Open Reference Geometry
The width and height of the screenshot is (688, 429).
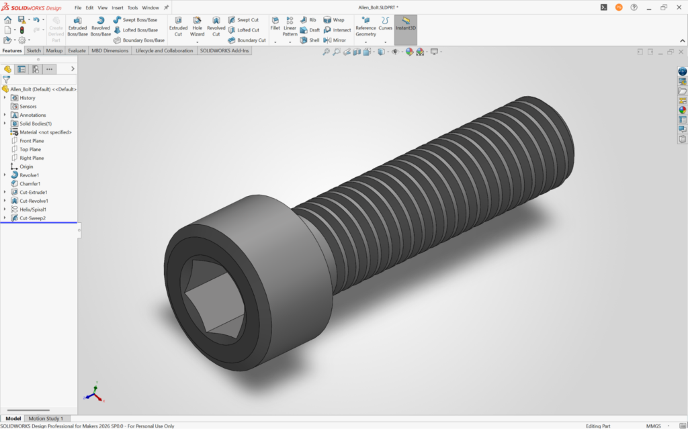pyautogui.click(x=365, y=28)
